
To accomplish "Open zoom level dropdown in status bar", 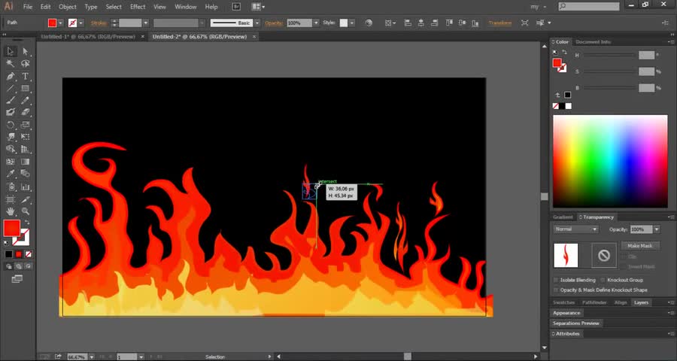I will (91, 357).
